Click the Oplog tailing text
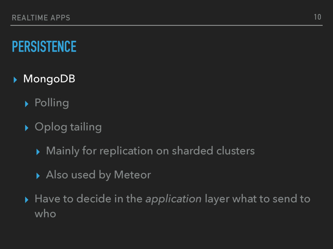The width and height of the screenshot is (333, 249). [x=68, y=127]
